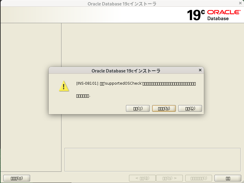The height and width of the screenshot is (183, 244).
Task: Close the INS-08101 warning dialog
Action: [x=200, y=70]
